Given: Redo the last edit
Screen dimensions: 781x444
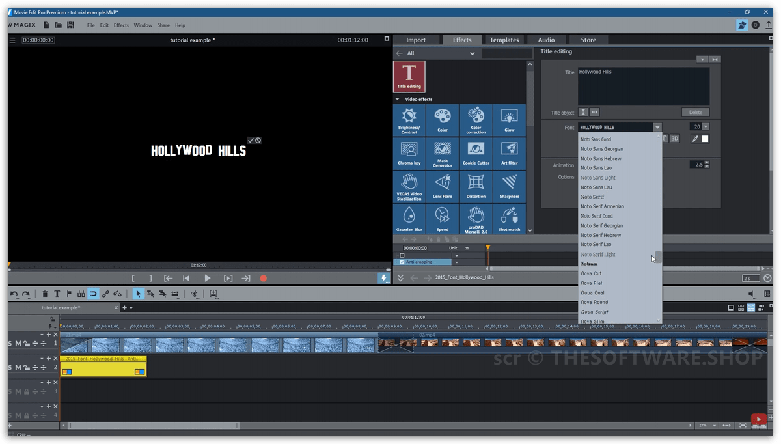Looking at the screenshot, I should (x=27, y=294).
